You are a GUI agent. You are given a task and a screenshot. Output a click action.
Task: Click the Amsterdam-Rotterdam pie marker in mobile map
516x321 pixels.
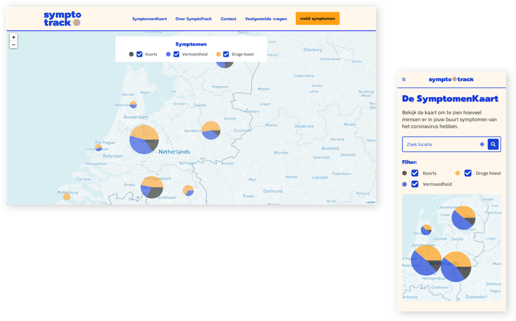[x=427, y=260]
